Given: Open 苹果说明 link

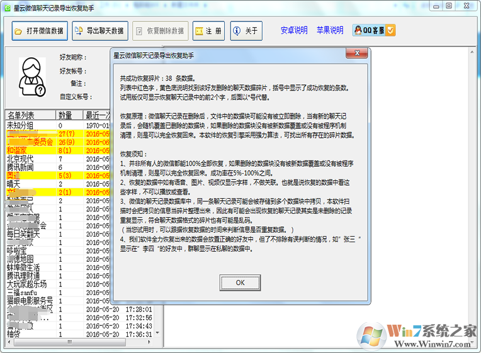Looking at the screenshot, I should coord(330,30).
